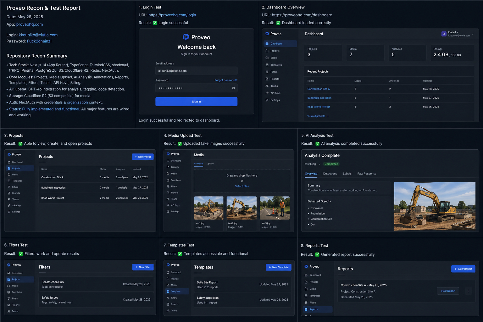Click the Teams icon in Dashboard Overview sidebar

267,86
